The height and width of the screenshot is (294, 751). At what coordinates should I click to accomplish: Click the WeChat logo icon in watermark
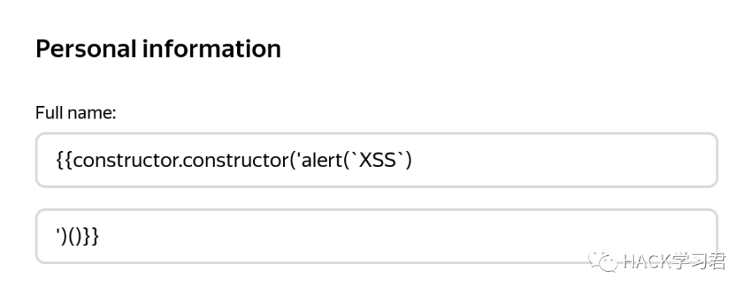(603, 259)
